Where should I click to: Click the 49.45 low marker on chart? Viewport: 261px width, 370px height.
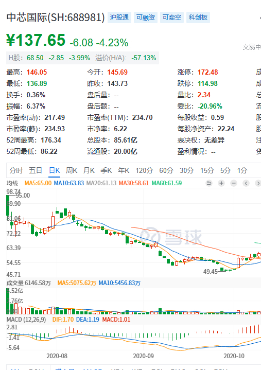pos(211,272)
